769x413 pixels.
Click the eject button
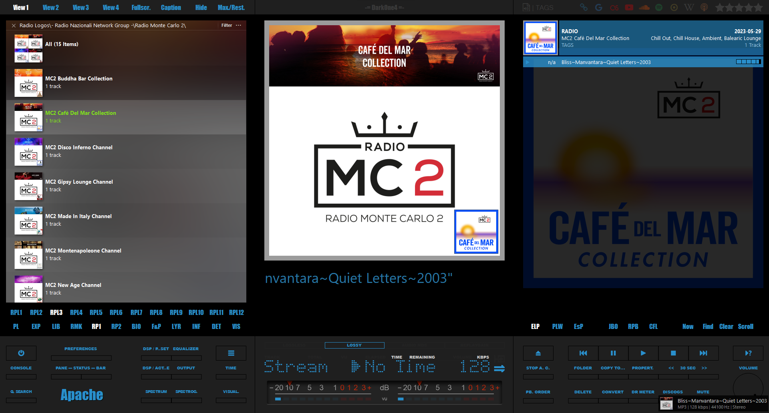(538, 353)
